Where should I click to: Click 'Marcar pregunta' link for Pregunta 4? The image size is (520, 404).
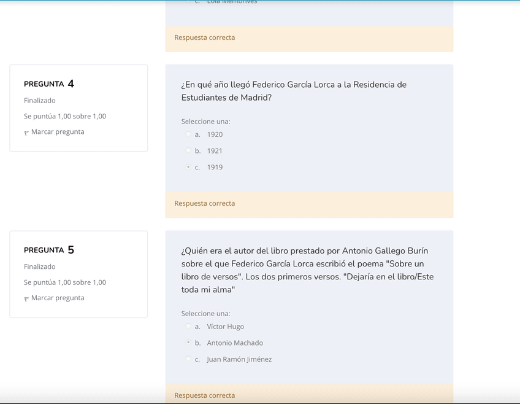(x=58, y=132)
